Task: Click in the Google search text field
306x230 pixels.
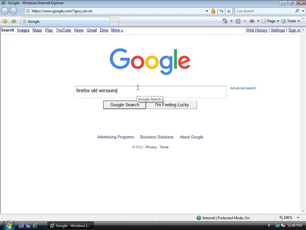Action: pos(150,92)
